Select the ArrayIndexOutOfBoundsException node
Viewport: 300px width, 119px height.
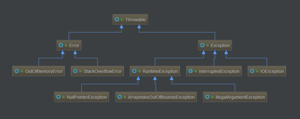coord(156,97)
